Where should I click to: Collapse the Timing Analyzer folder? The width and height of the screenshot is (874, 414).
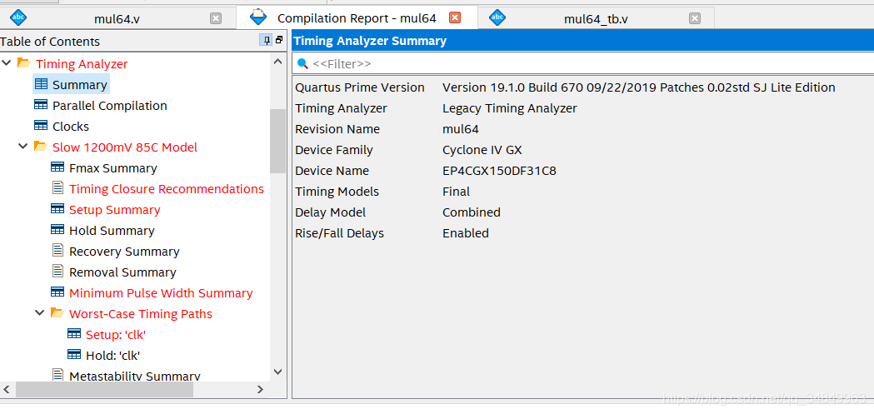pyautogui.click(x=6, y=63)
